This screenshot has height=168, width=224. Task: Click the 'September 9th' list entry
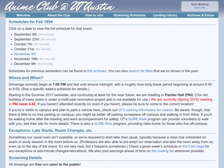pyautogui.click(x=25, y=34)
